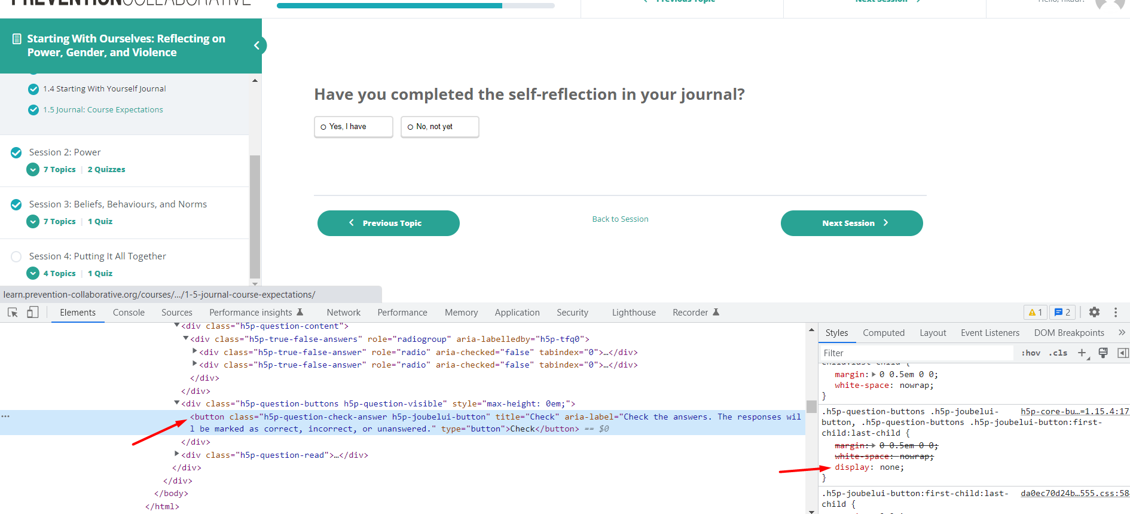The image size is (1130, 514).
Task: Toggle the :hov element state panel
Action: click(1031, 353)
